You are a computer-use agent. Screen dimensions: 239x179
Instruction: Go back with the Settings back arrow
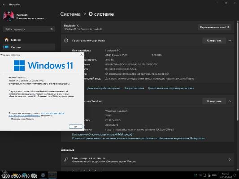point(4,4)
